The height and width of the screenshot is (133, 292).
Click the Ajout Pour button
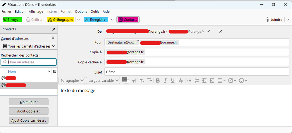[28, 102]
